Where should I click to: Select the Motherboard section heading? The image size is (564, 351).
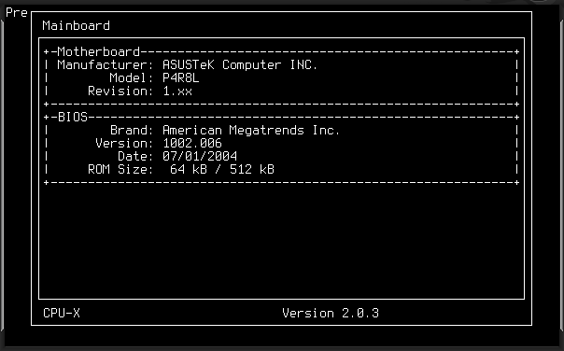click(x=99, y=51)
